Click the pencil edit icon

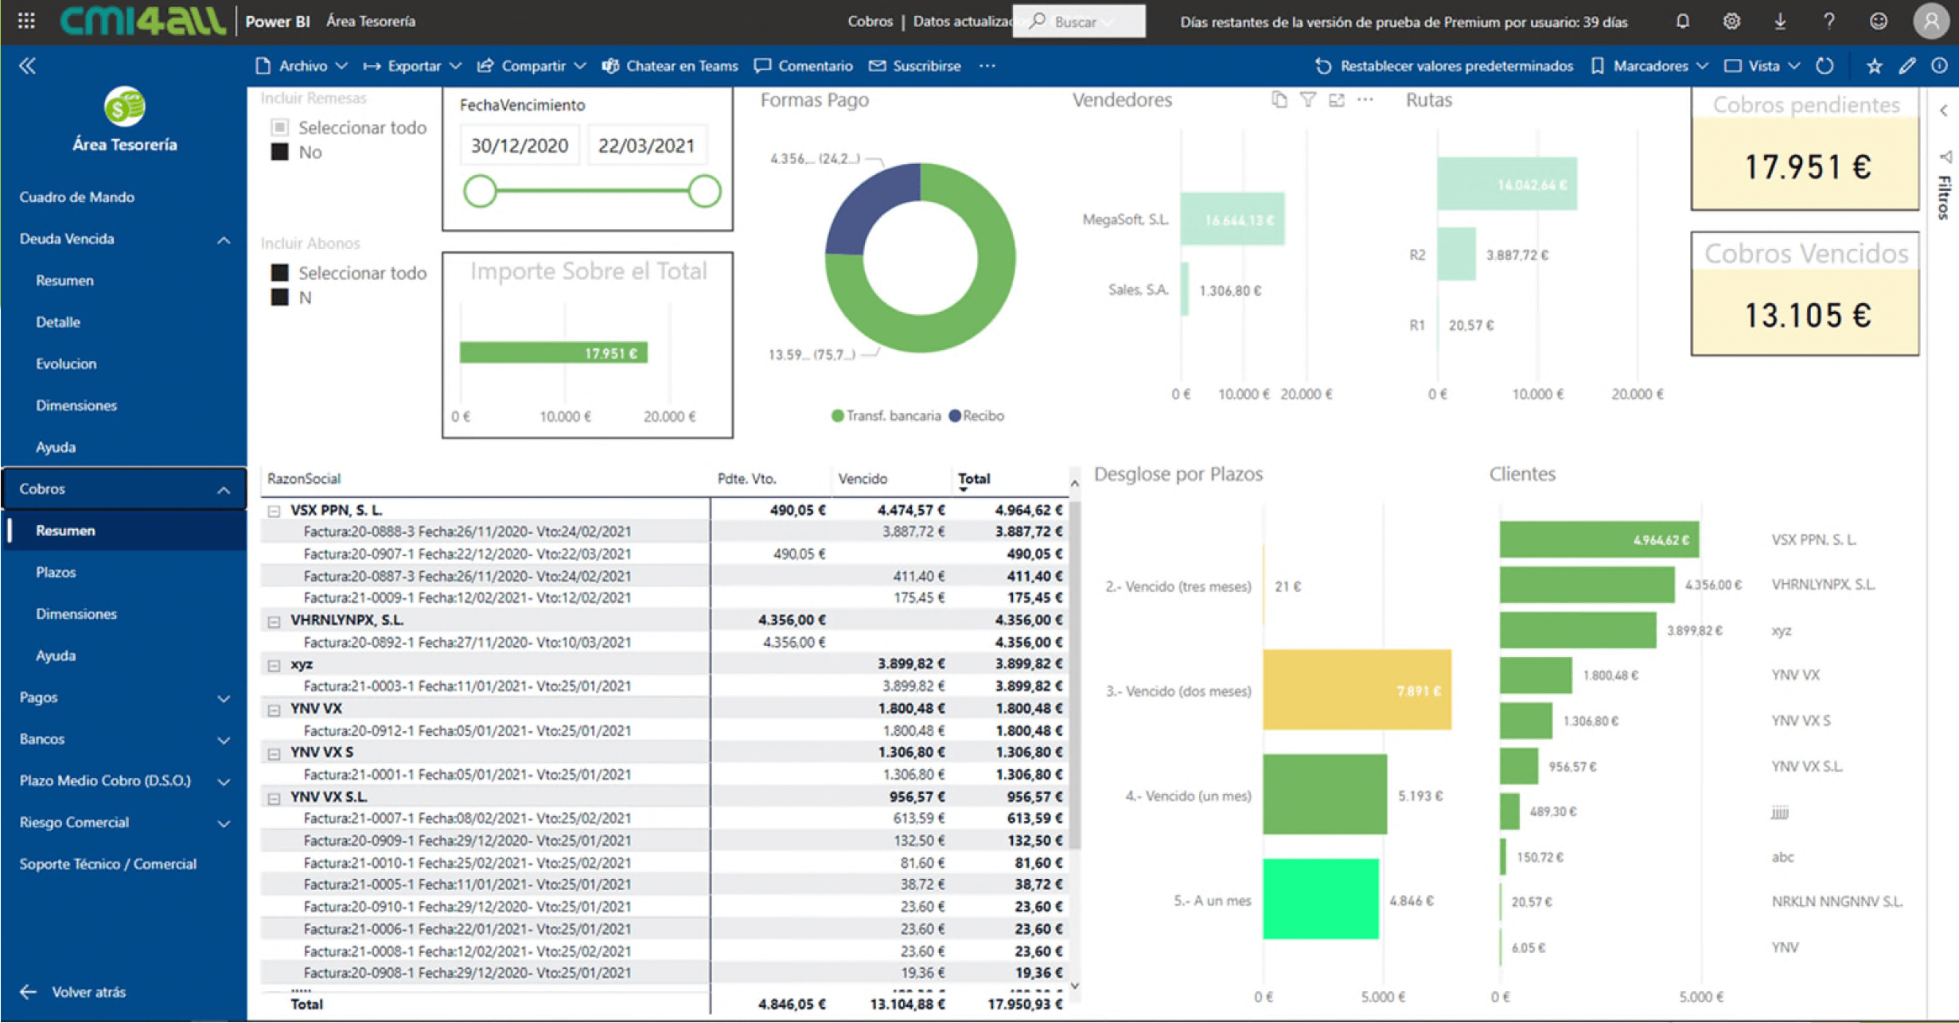[1906, 66]
